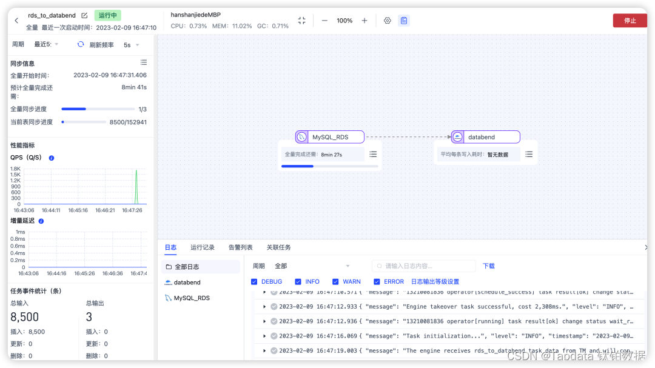Open databend node details list icon

click(529, 155)
